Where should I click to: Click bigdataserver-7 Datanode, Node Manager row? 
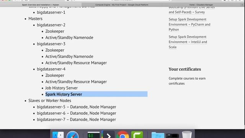click(77, 120)
